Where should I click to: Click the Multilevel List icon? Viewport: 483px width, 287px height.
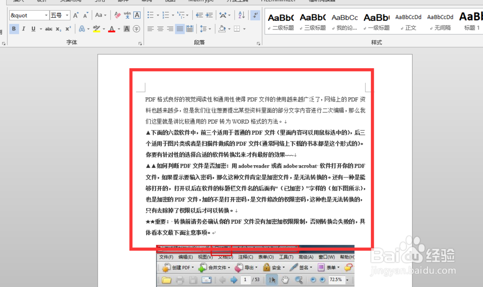coord(181,15)
